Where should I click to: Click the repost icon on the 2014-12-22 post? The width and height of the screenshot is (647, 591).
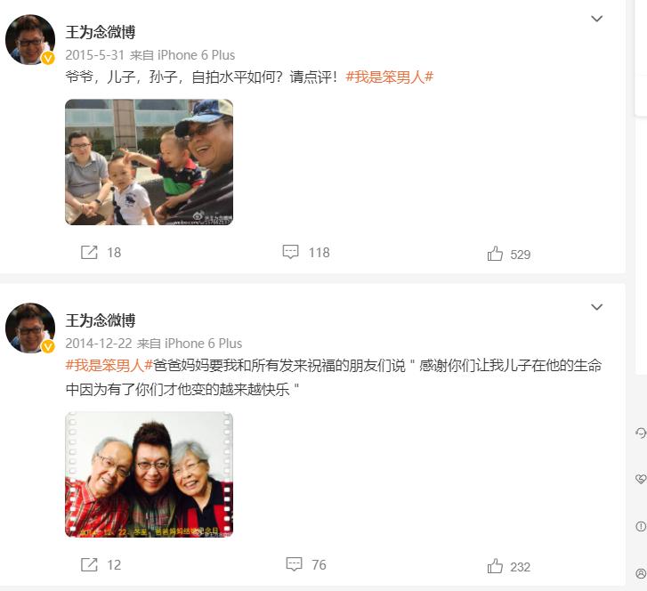click(x=89, y=564)
